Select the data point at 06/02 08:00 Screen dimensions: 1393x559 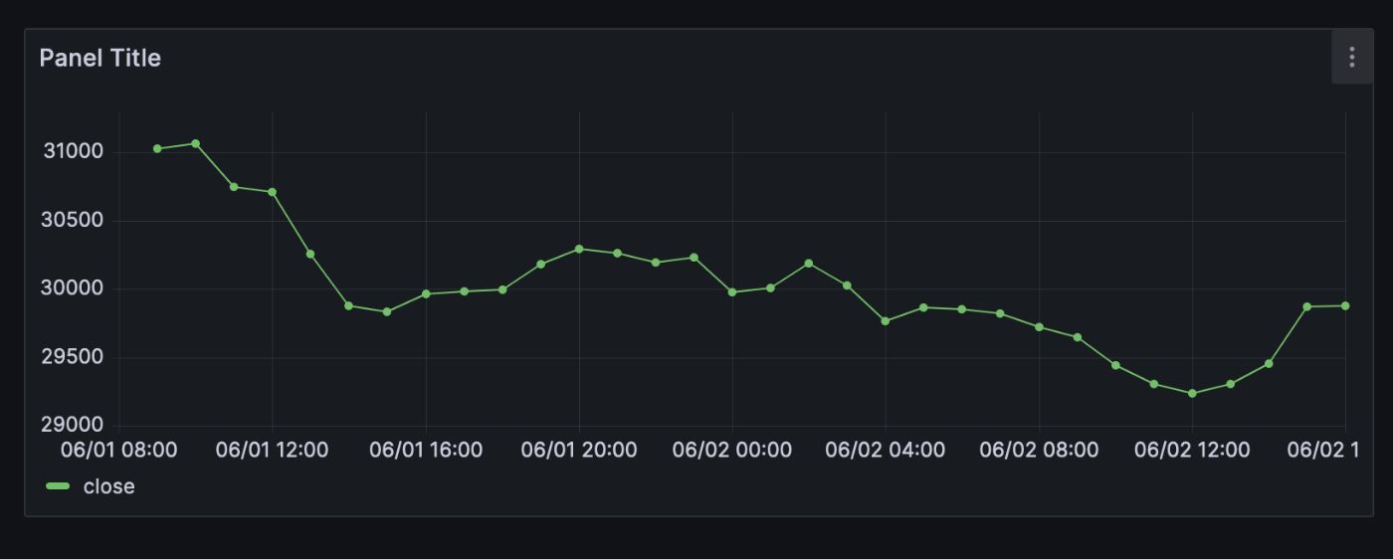(x=1039, y=327)
